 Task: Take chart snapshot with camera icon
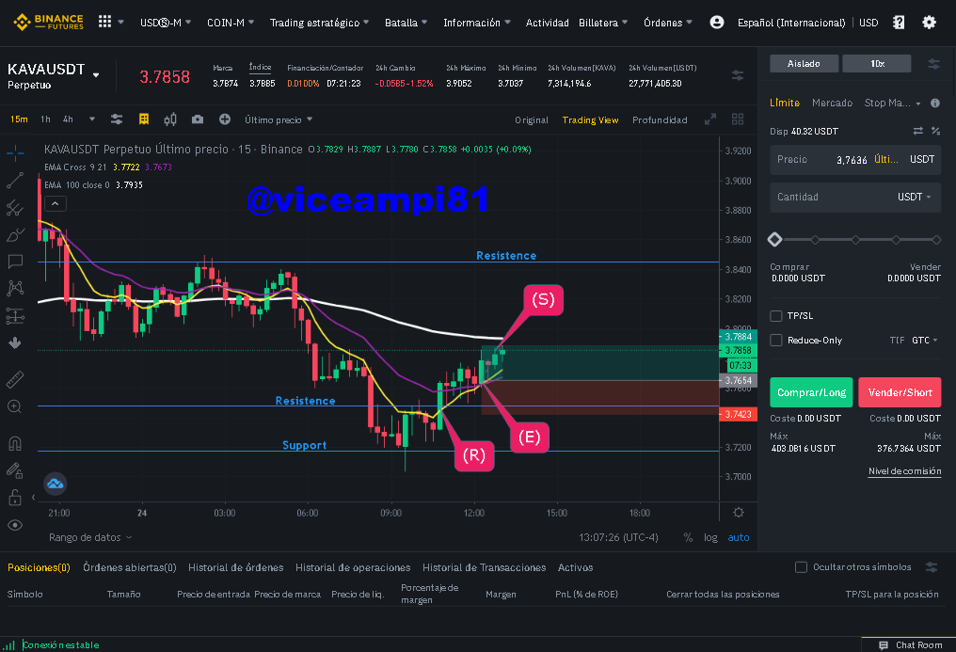(x=198, y=119)
